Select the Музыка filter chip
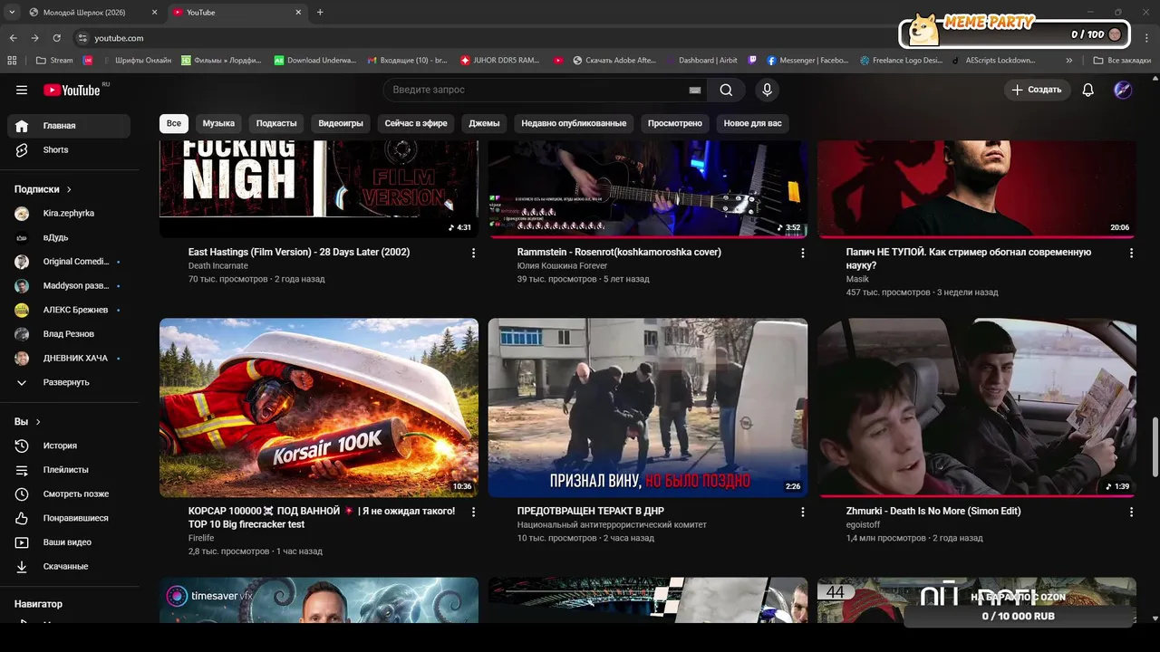The width and height of the screenshot is (1160, 652). [218, 123]
